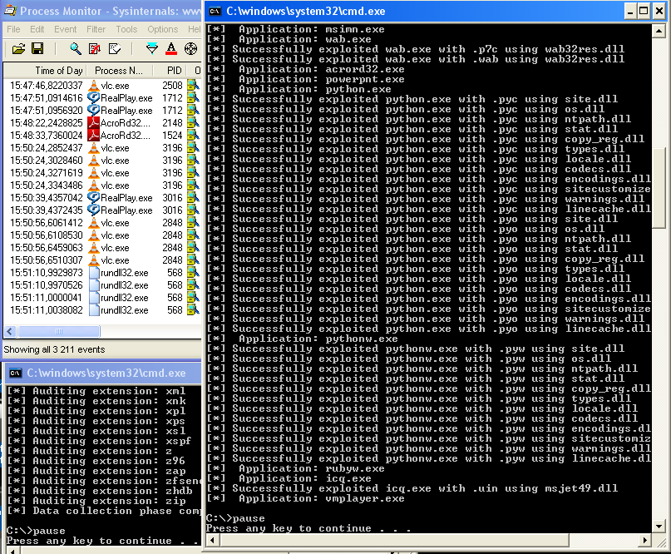Click the Time of Day column header
The width and height of the screenshot is (671, 554).
(x=46, y=71)
